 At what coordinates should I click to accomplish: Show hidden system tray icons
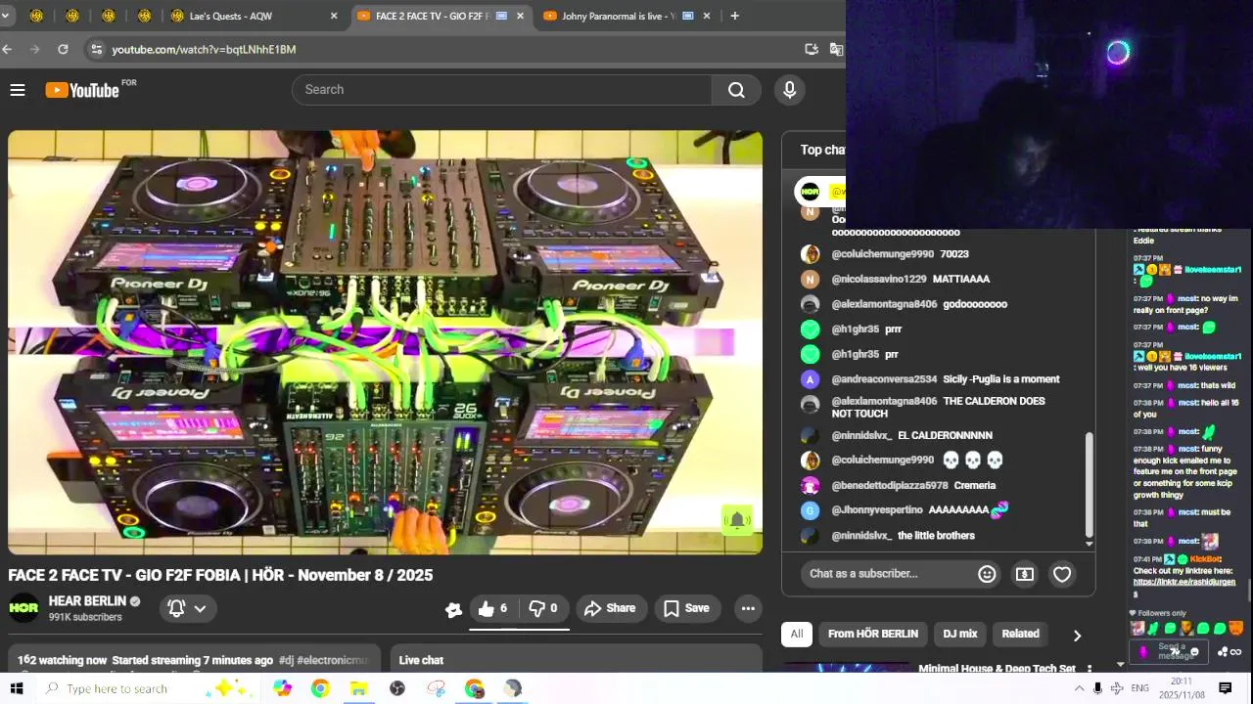point(1078,688)
